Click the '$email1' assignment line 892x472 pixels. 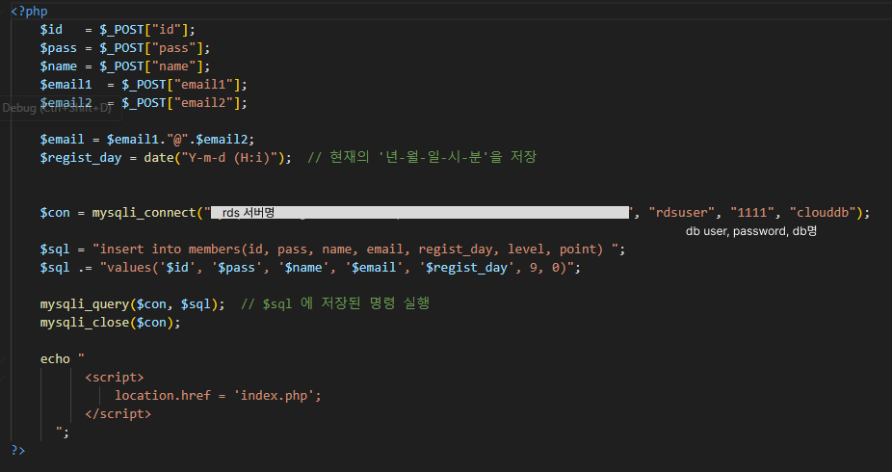144,84
